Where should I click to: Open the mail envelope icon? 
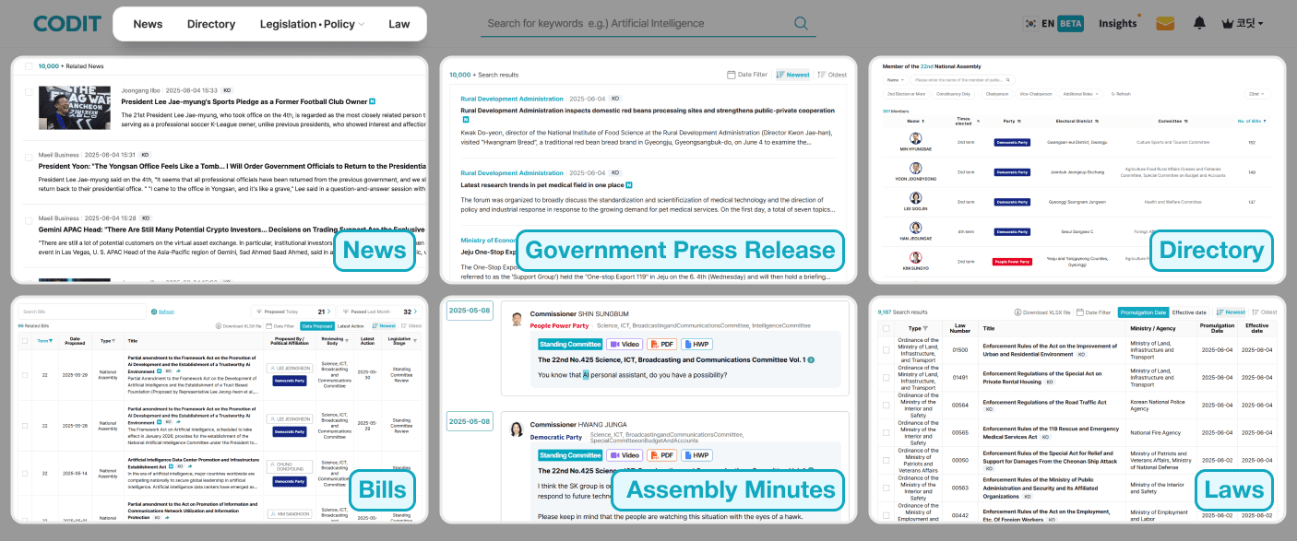click(1165, 23)
